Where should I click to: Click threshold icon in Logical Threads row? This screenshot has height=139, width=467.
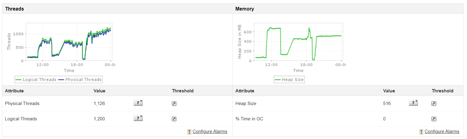[174, 119]
